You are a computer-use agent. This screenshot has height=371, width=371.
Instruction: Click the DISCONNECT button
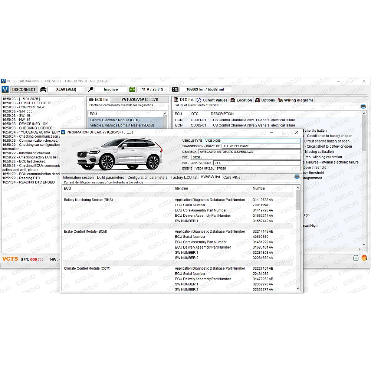pyautogui.click(x=24, y=89)
